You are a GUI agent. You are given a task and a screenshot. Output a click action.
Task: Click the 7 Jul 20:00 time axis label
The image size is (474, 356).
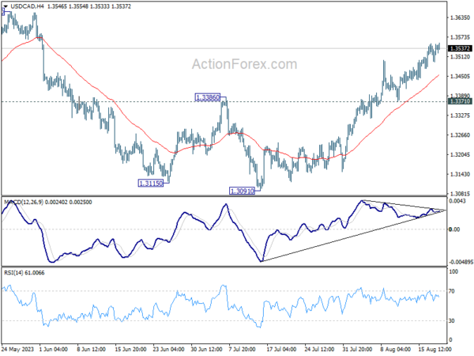click(x=243, y=349)
